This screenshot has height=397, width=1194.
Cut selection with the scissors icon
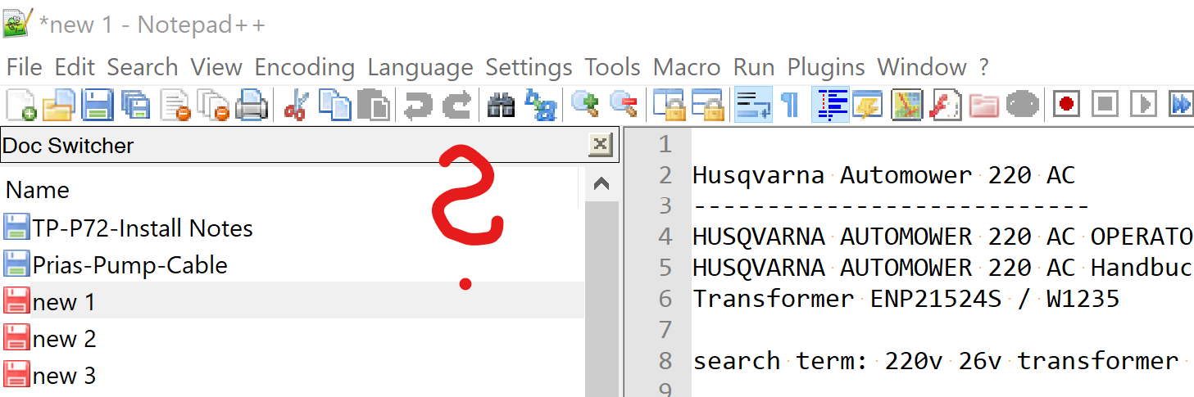(296, 106)
